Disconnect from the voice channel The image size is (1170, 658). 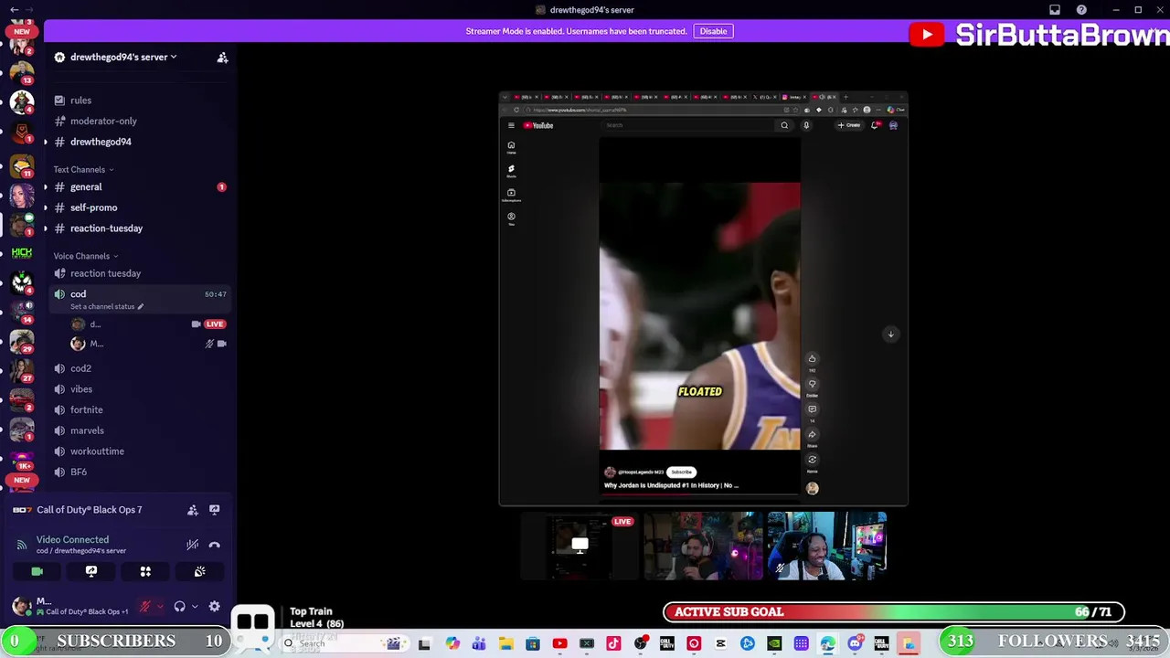[215, 545]
